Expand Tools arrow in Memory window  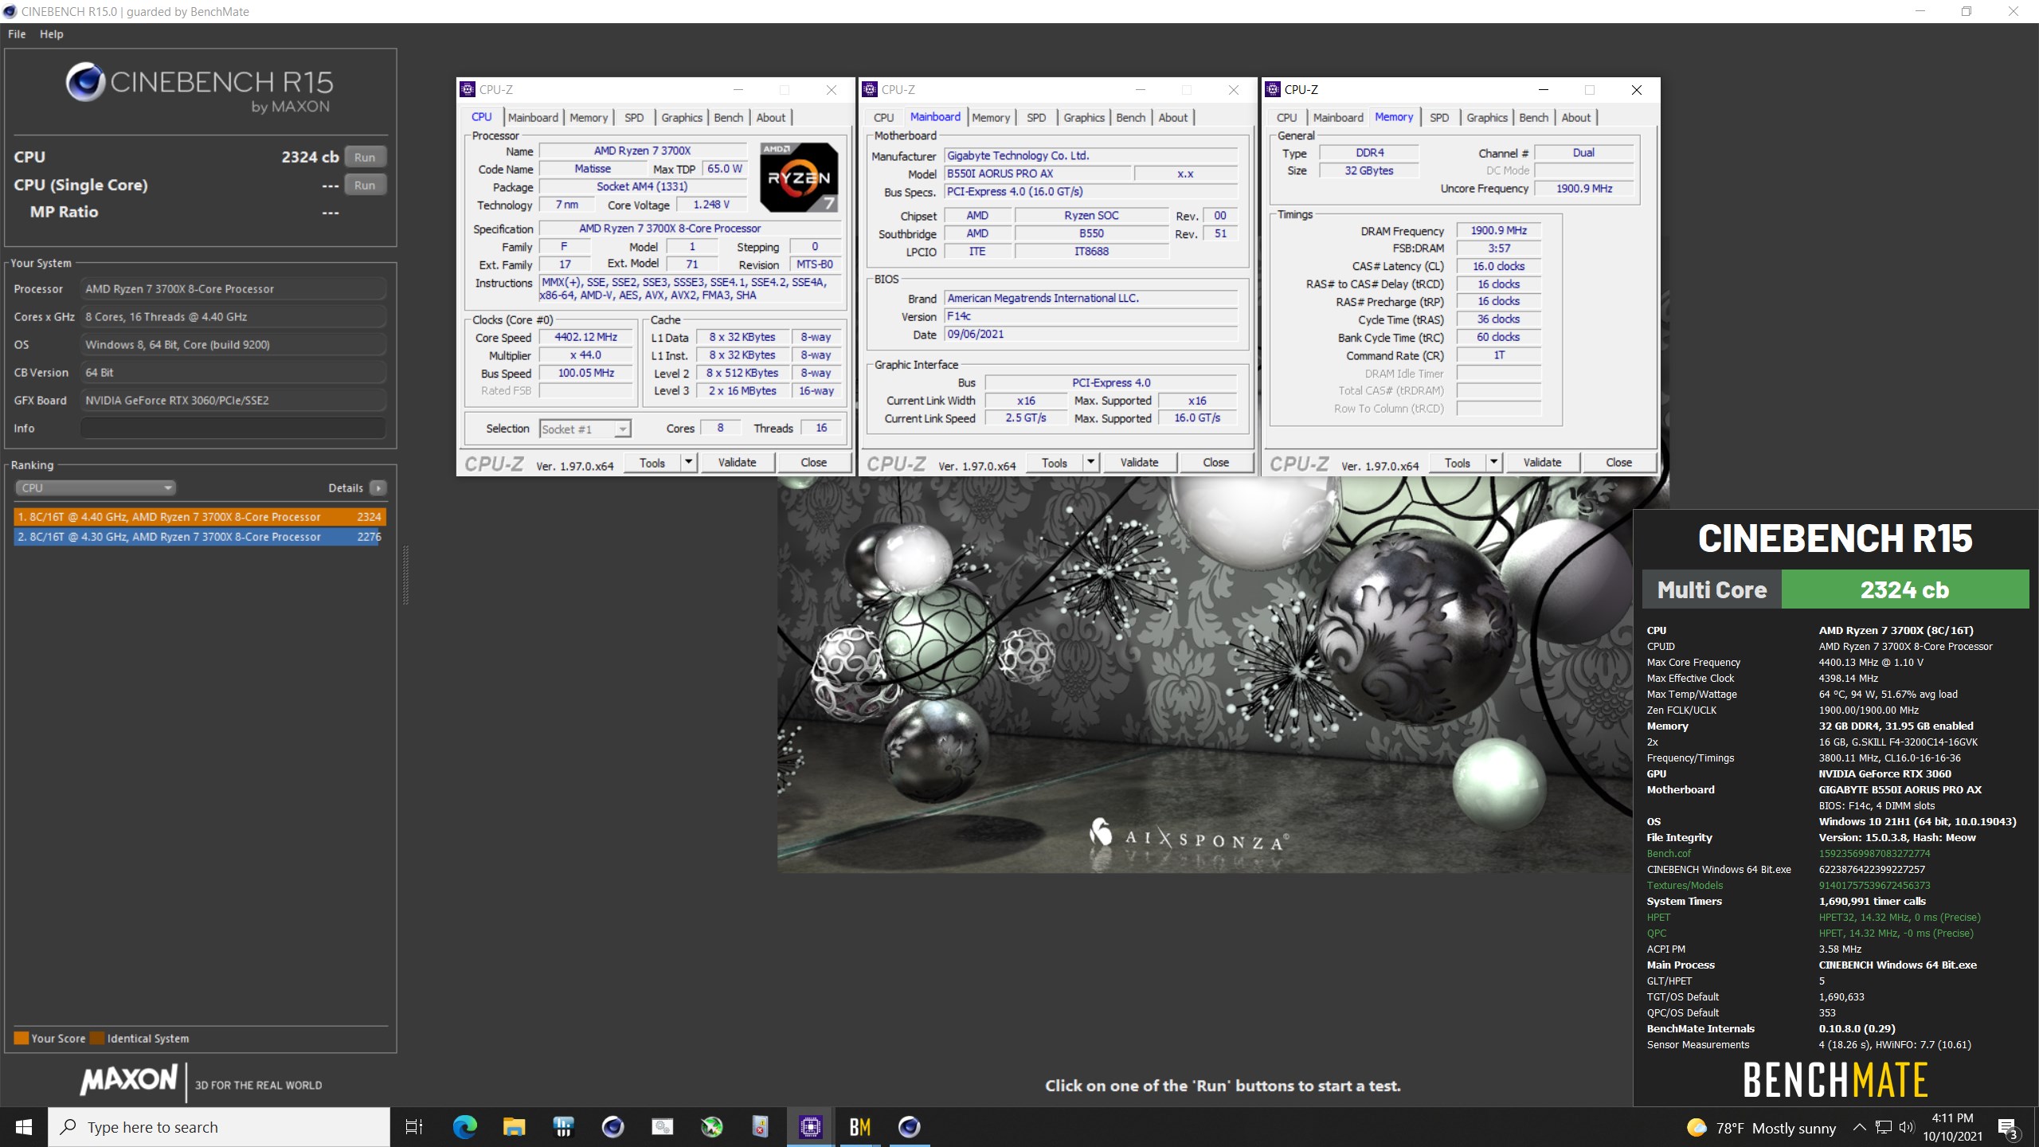pos(1494,462)
